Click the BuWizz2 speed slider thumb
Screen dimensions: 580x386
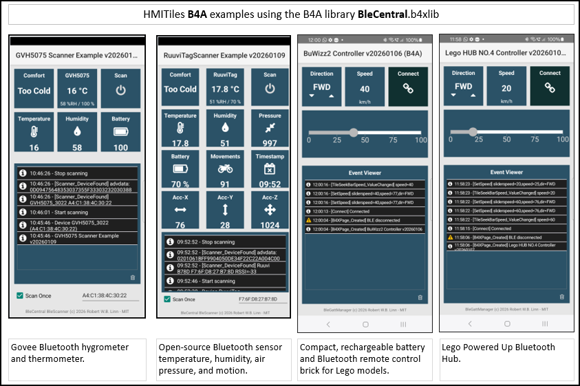tap(354, 133)
